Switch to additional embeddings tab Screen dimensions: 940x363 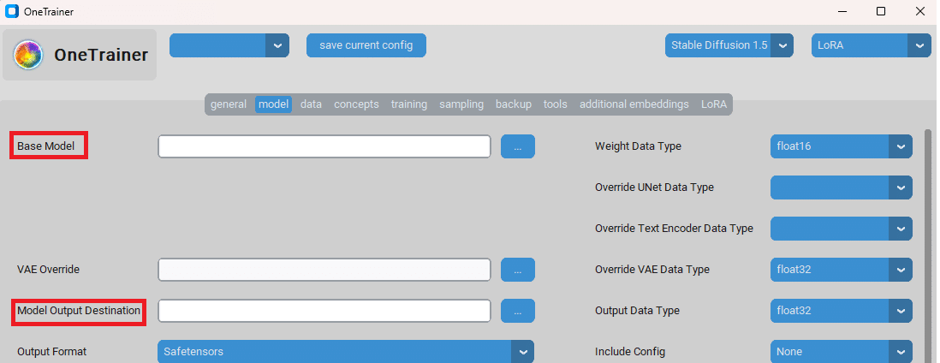point(634,104)
